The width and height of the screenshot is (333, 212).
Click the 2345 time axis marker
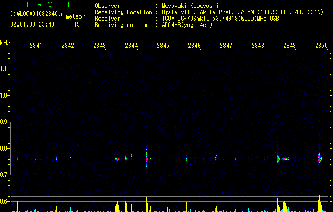coord(163,45)
